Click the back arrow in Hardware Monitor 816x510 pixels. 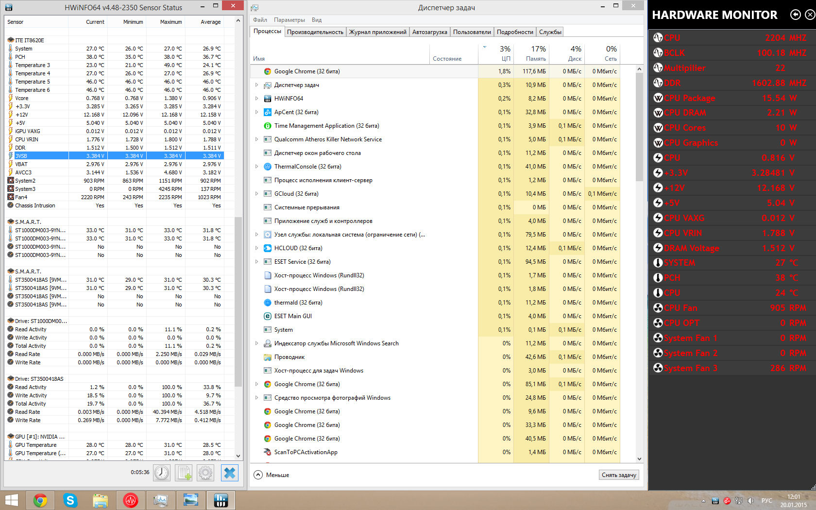point(795,15)
